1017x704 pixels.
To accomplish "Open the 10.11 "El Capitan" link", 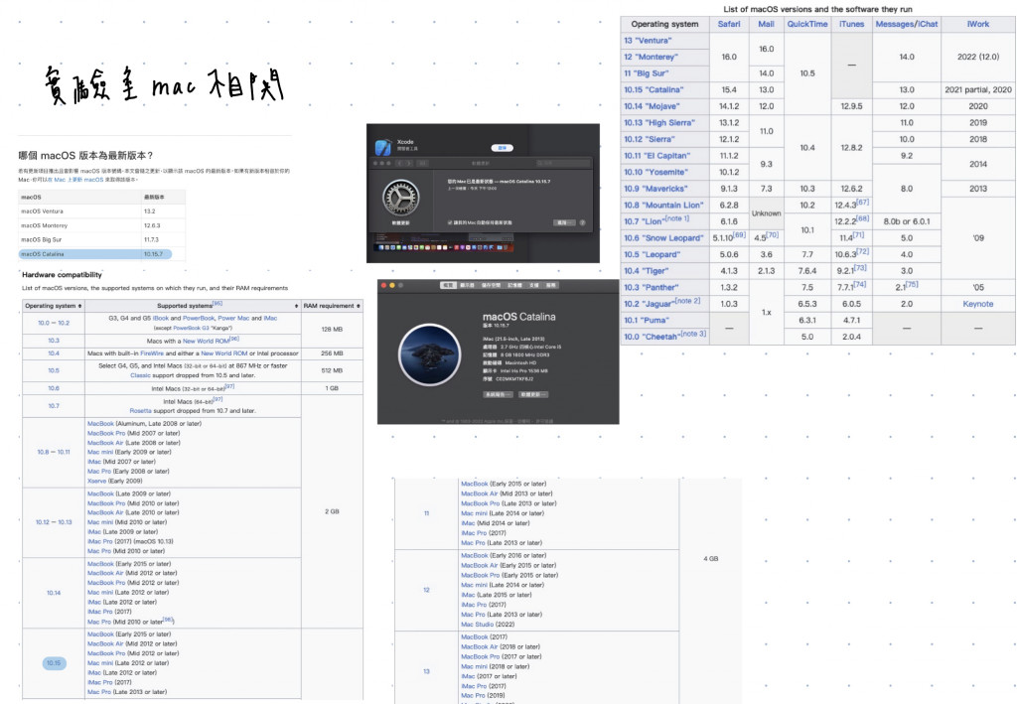I will tap(657, 156).
